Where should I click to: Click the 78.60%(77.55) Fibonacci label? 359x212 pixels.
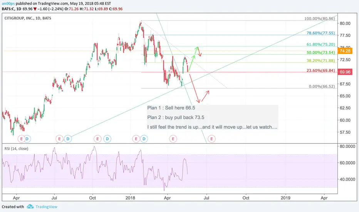point(321,33)
